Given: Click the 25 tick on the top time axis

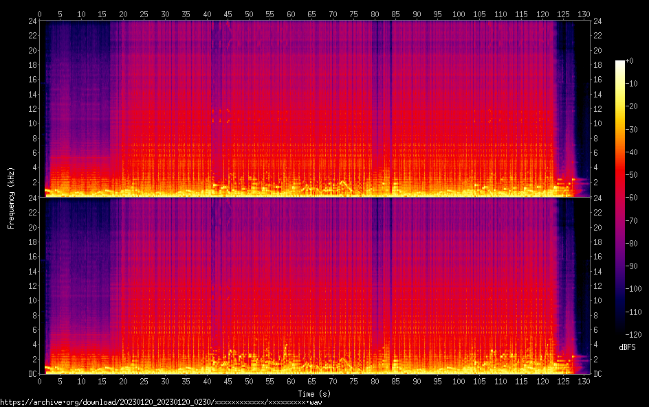Looking at the screenshot, I should 144,14.
